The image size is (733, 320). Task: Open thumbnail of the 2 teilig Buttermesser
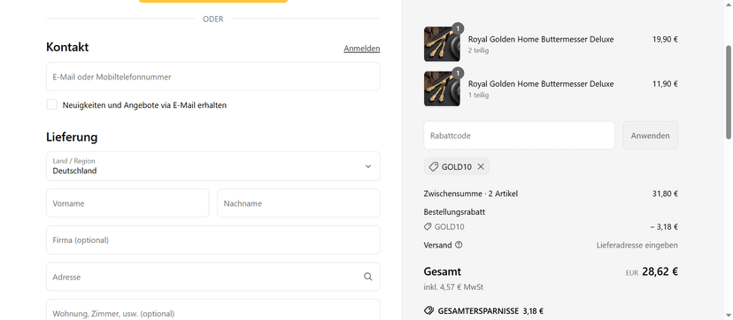tap(442, 44)
